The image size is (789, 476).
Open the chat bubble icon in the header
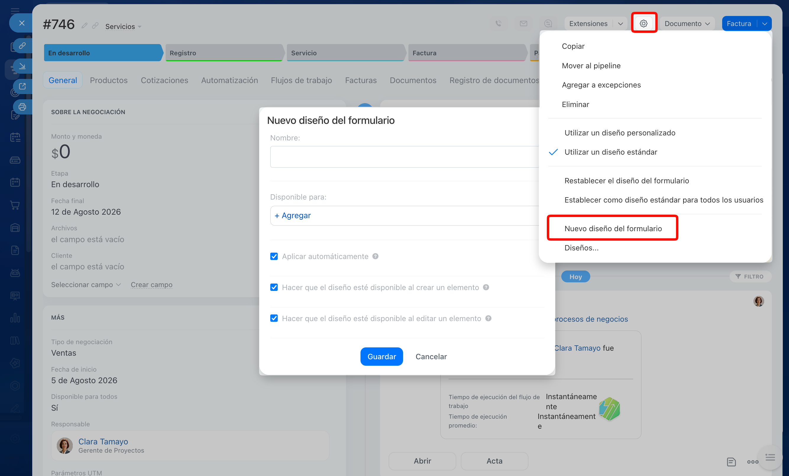coord(548,23)
